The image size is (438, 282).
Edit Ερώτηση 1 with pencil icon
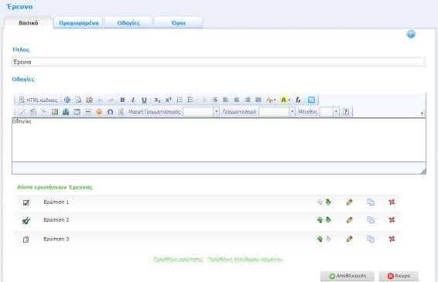tap(349, 202)
